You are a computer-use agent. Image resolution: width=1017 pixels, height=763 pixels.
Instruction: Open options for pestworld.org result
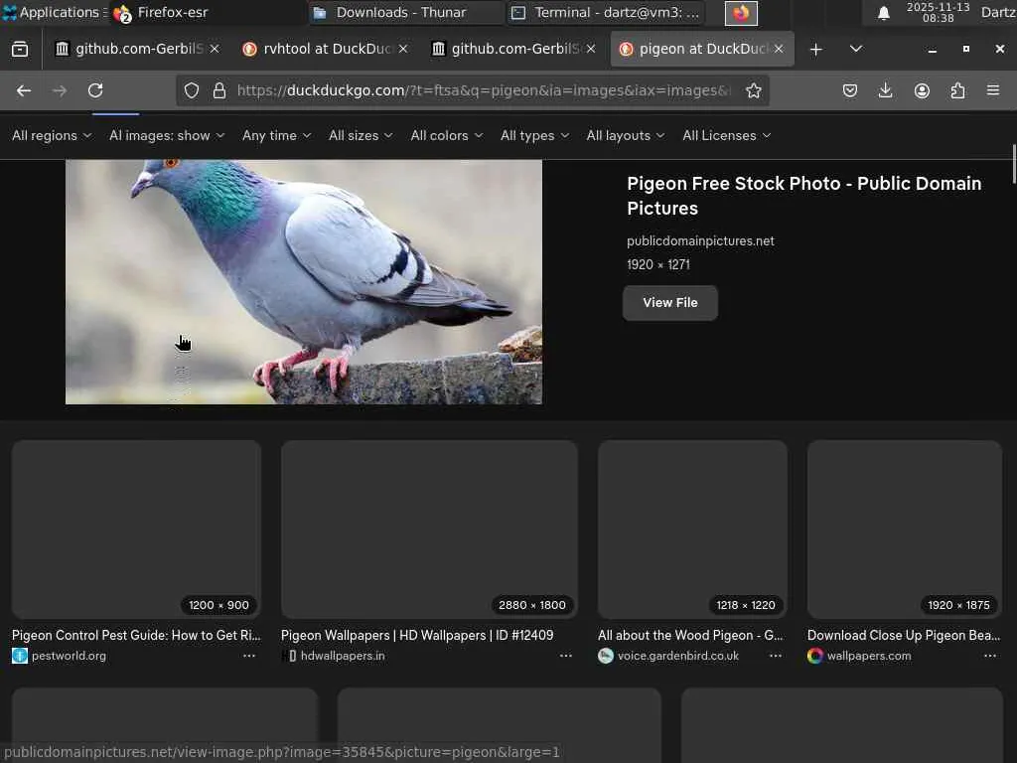(249, 656)
